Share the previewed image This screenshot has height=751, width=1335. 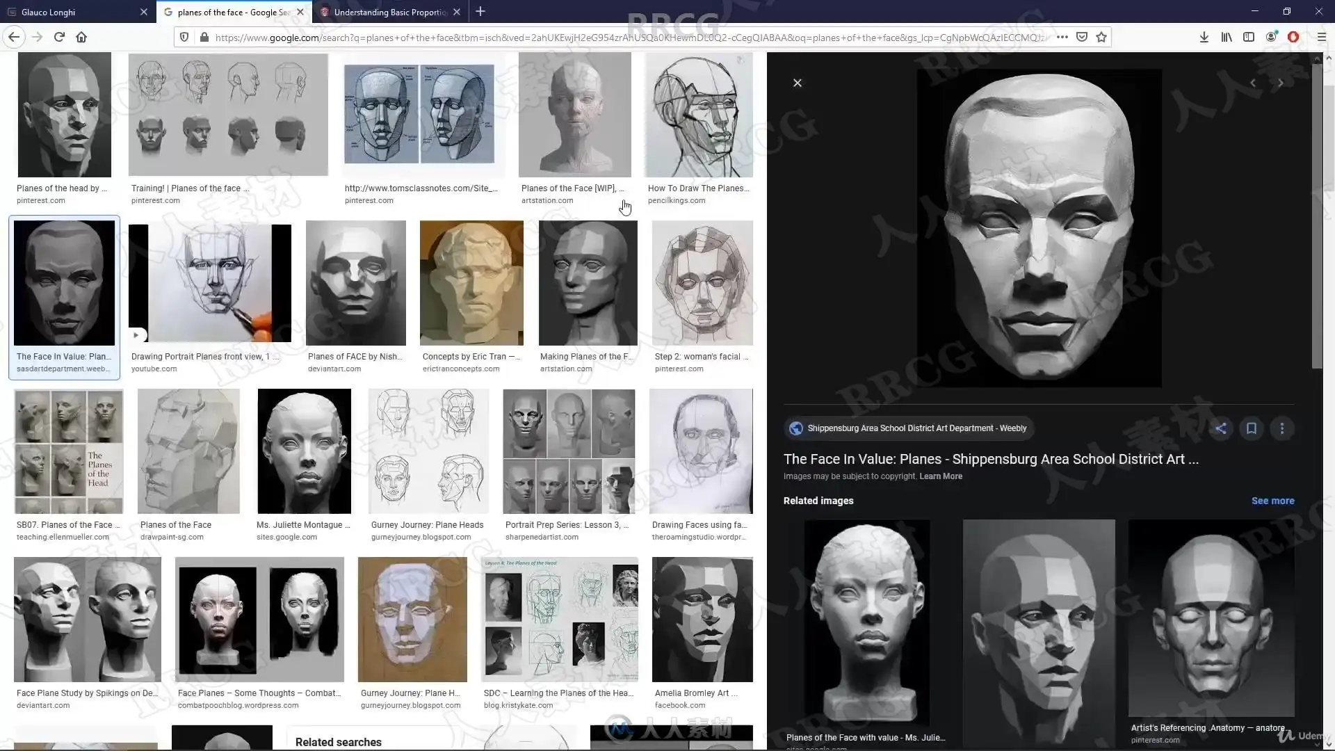click(x=1221, y=428)
